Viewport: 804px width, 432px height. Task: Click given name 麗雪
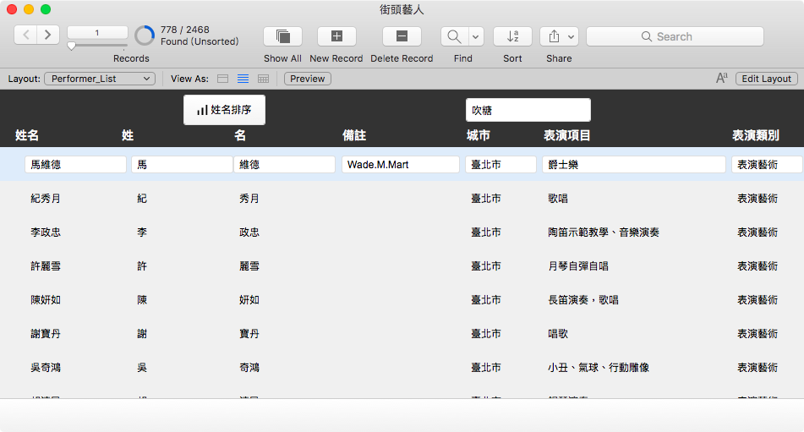coord(249,266)
